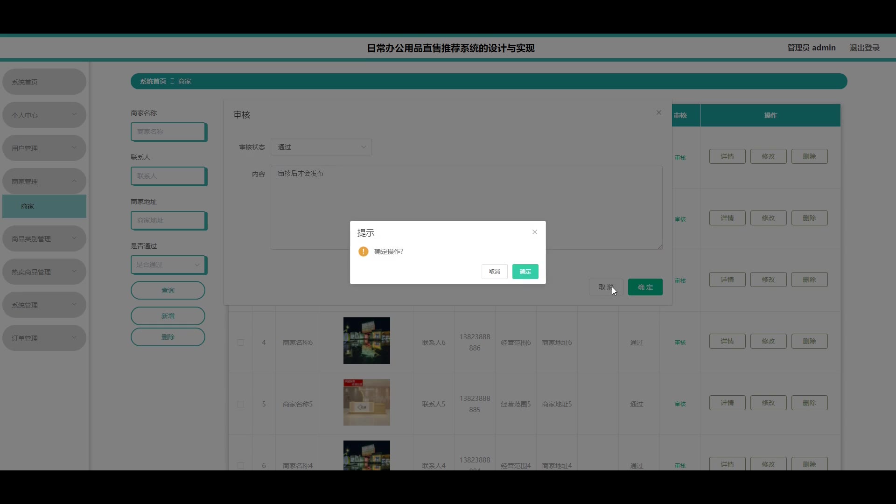Click 退出登录 link in header
This screenshot has width=896, height=504.
pyautogui.click(x=864, y=48)
